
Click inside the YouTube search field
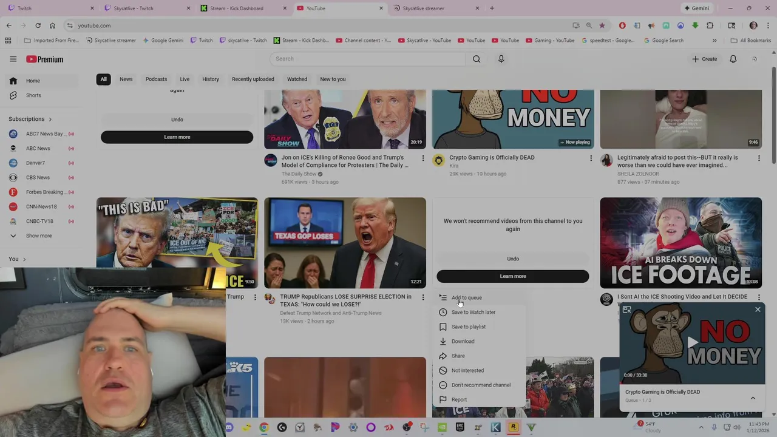coord(368,59)
